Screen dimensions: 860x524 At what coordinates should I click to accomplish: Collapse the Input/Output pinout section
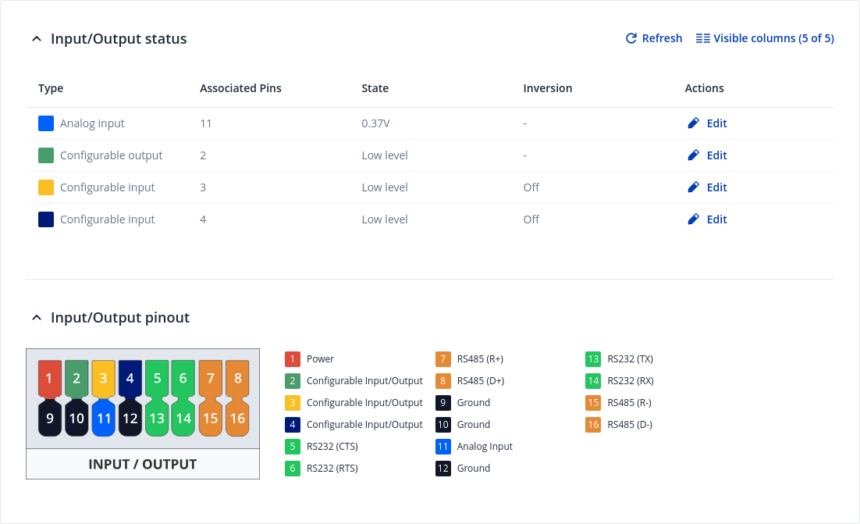point(36,318)
